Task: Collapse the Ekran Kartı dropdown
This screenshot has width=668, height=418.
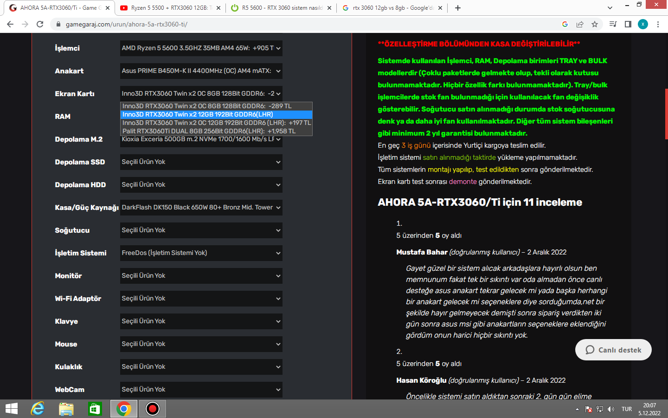Action: point(201,93)
